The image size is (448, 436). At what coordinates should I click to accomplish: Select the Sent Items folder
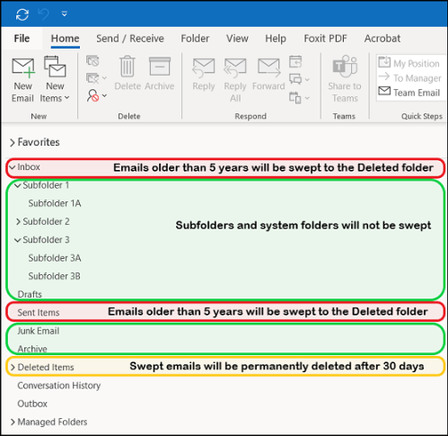[x=39, y=313]
